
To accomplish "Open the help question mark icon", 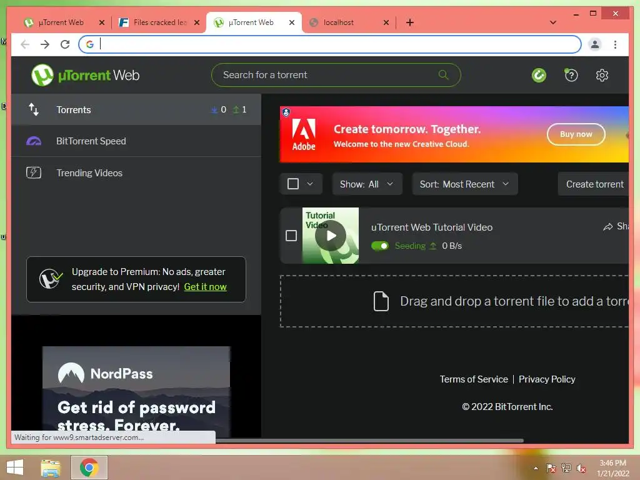I will pos(571,75).
